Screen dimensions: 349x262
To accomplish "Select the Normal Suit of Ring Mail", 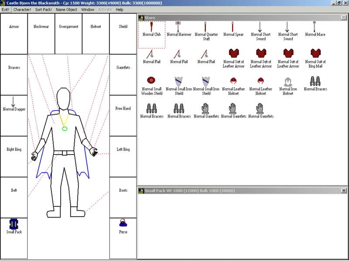I will pos(315,54).
